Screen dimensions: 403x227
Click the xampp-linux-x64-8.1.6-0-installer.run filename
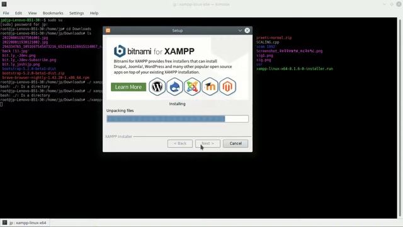[295, 69]
